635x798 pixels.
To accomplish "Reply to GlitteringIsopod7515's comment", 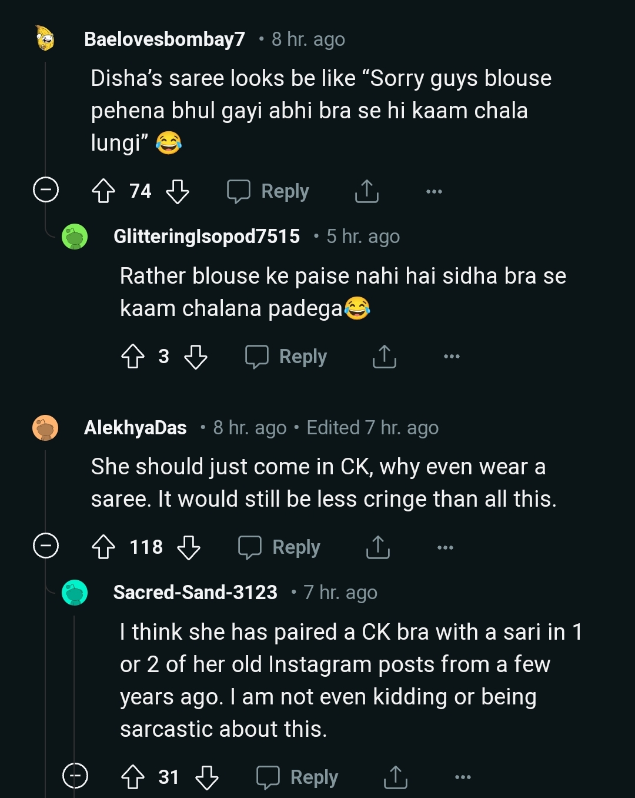I will pyautogui.click(x=286, y=357).
